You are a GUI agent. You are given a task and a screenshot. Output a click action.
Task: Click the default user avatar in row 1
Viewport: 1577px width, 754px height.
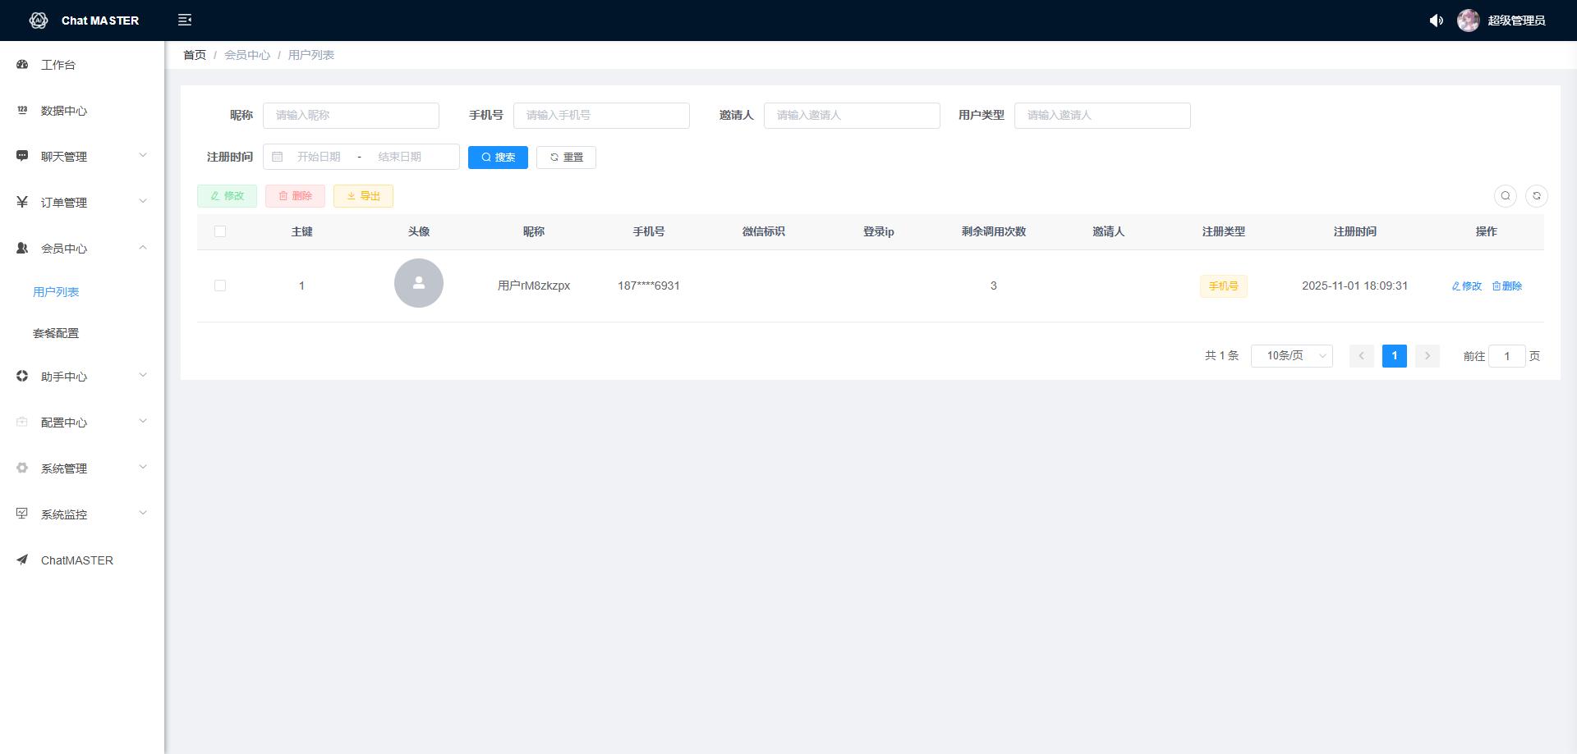point(419,283)
